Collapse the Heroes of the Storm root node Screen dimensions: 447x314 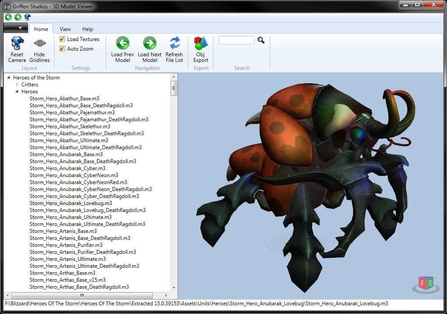[x=9, y=77]
